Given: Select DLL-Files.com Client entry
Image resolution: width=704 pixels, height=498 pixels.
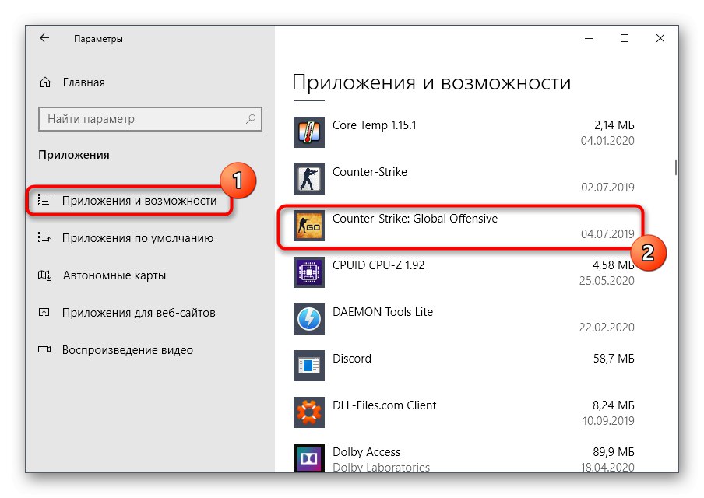Looking at the screenshot, I should point(464,412).
